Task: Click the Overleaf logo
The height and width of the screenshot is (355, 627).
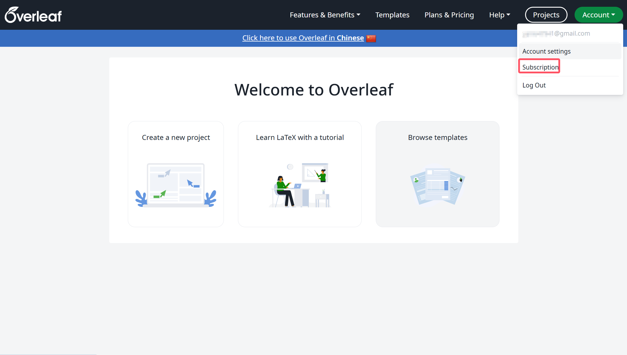Action: pyautogui.click(x=33, y=15)
